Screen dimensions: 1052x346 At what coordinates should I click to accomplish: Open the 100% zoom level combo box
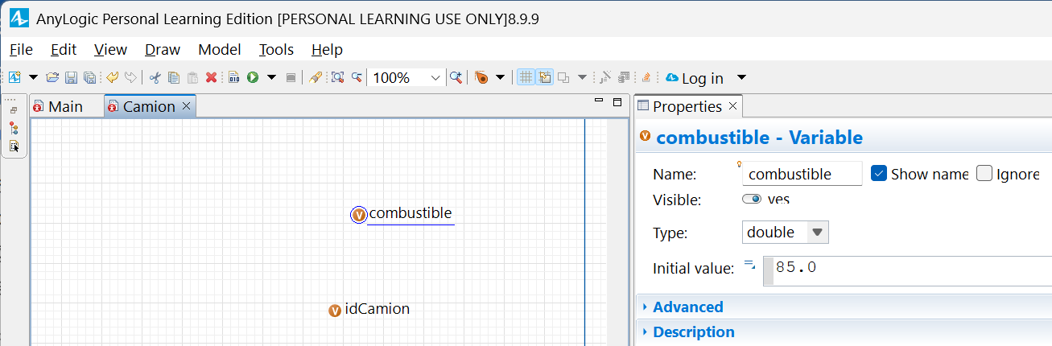407,77
